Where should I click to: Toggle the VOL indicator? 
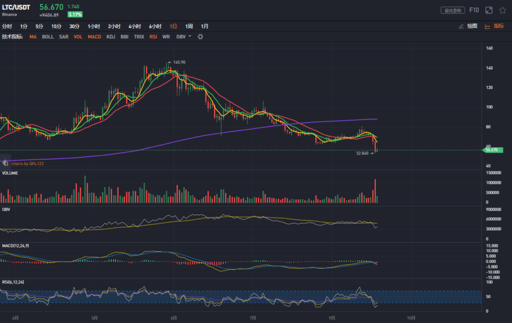pyautogui.click(x=78, y=37)
